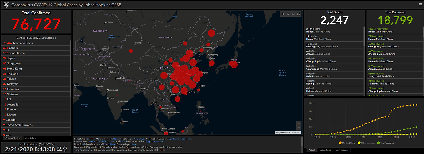The height and width of the screenshot is (154, 424).
Task: Open the map legend icon
Action: 288,14
